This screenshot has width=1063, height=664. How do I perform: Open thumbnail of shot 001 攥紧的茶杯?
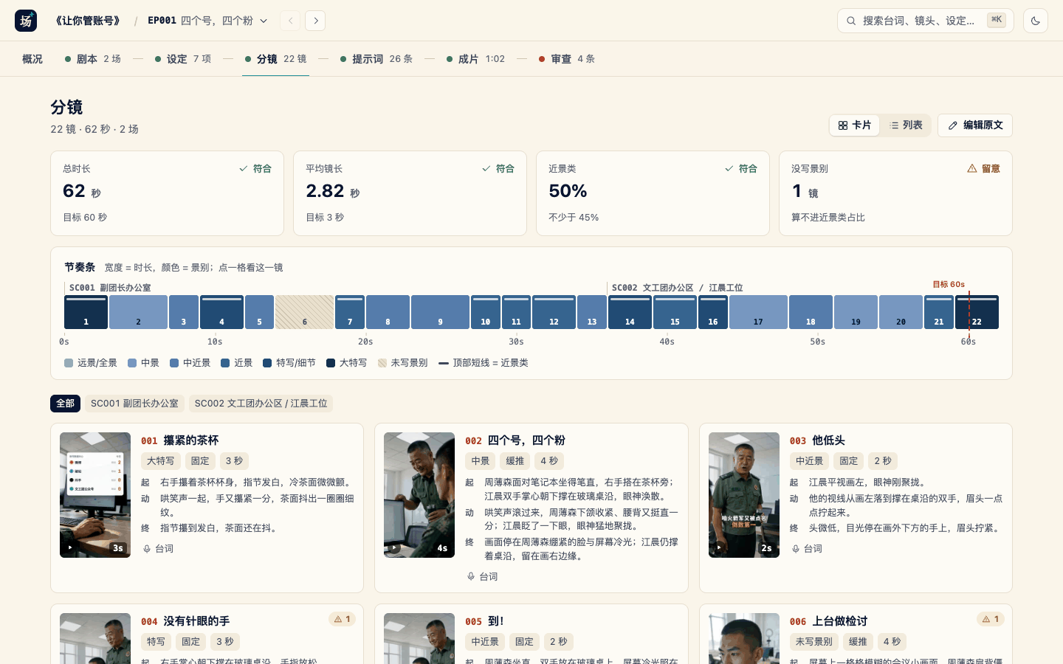pyautogui.click(x=95, y=495)
